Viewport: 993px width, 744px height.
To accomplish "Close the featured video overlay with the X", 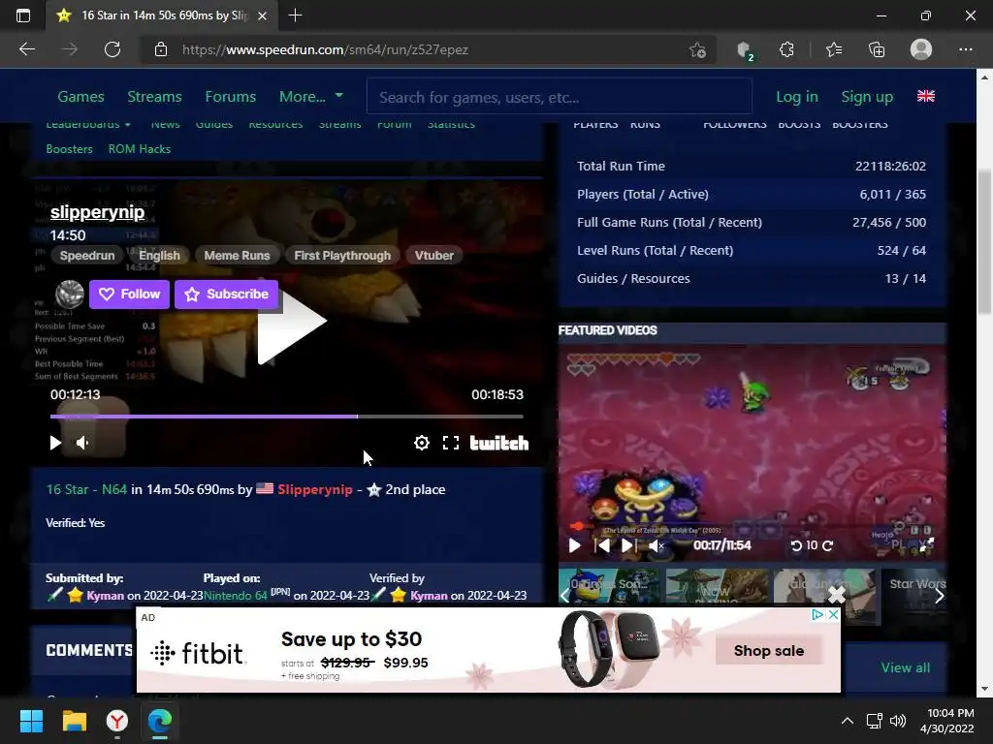I will click(837, 594).
